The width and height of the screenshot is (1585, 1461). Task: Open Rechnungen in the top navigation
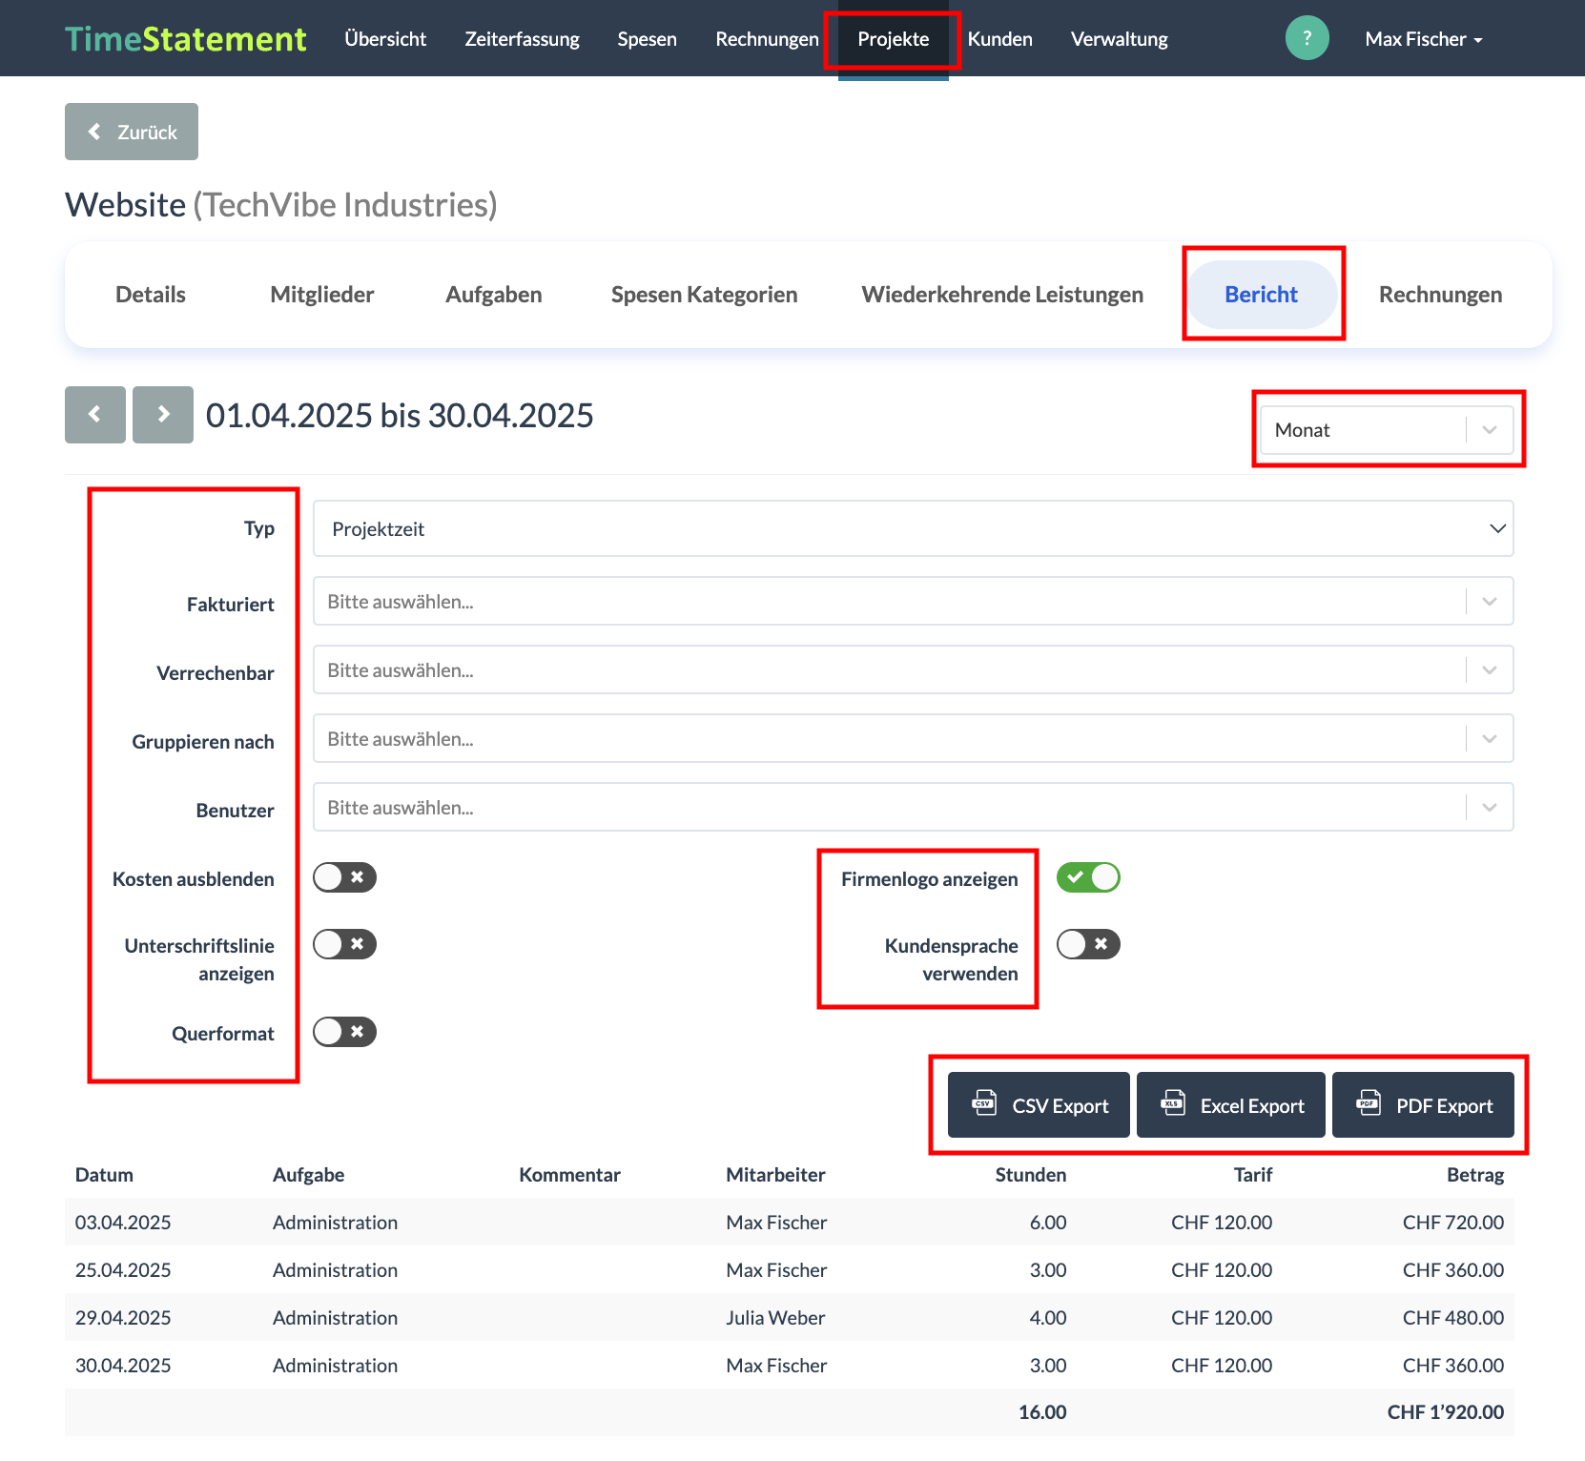[767, 39]
